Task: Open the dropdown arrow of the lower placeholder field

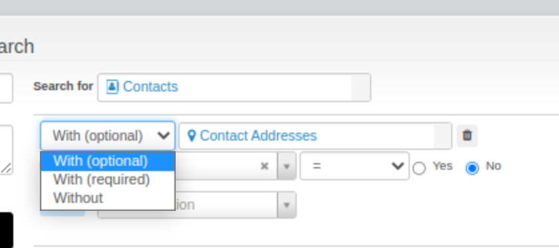Action: tap(287, 205)
